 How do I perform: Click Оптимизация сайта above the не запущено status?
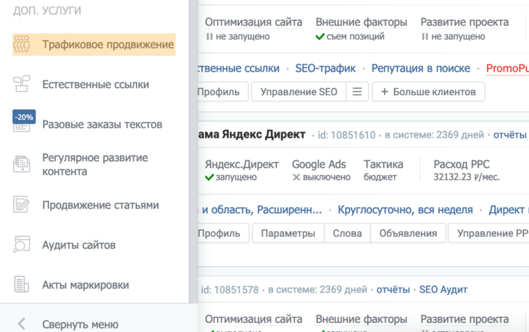coord(253,22)
